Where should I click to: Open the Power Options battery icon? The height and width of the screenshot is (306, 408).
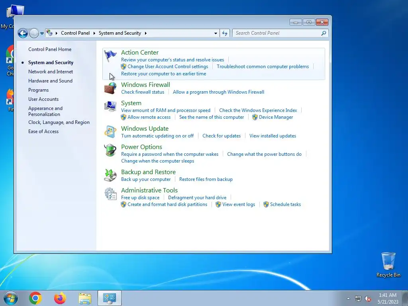[x=110, y=150]
